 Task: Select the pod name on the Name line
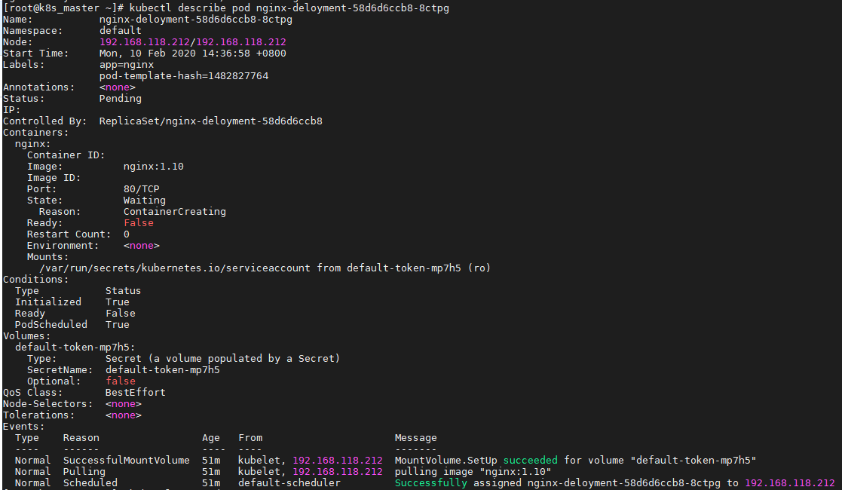(x=195, y=19)
